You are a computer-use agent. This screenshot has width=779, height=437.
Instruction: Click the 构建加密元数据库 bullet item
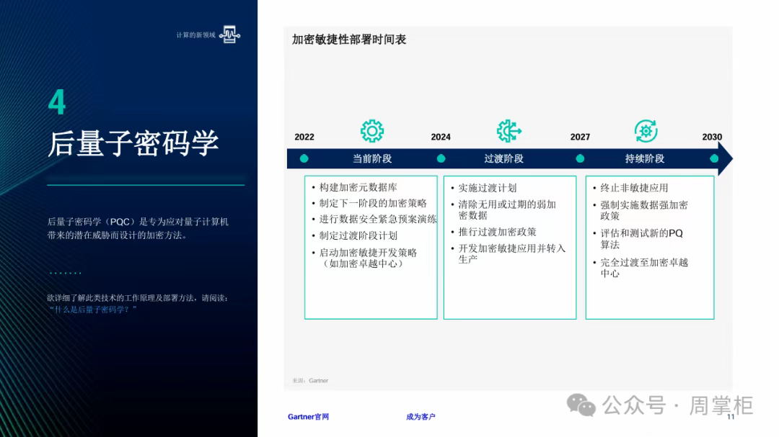(358, 187)
